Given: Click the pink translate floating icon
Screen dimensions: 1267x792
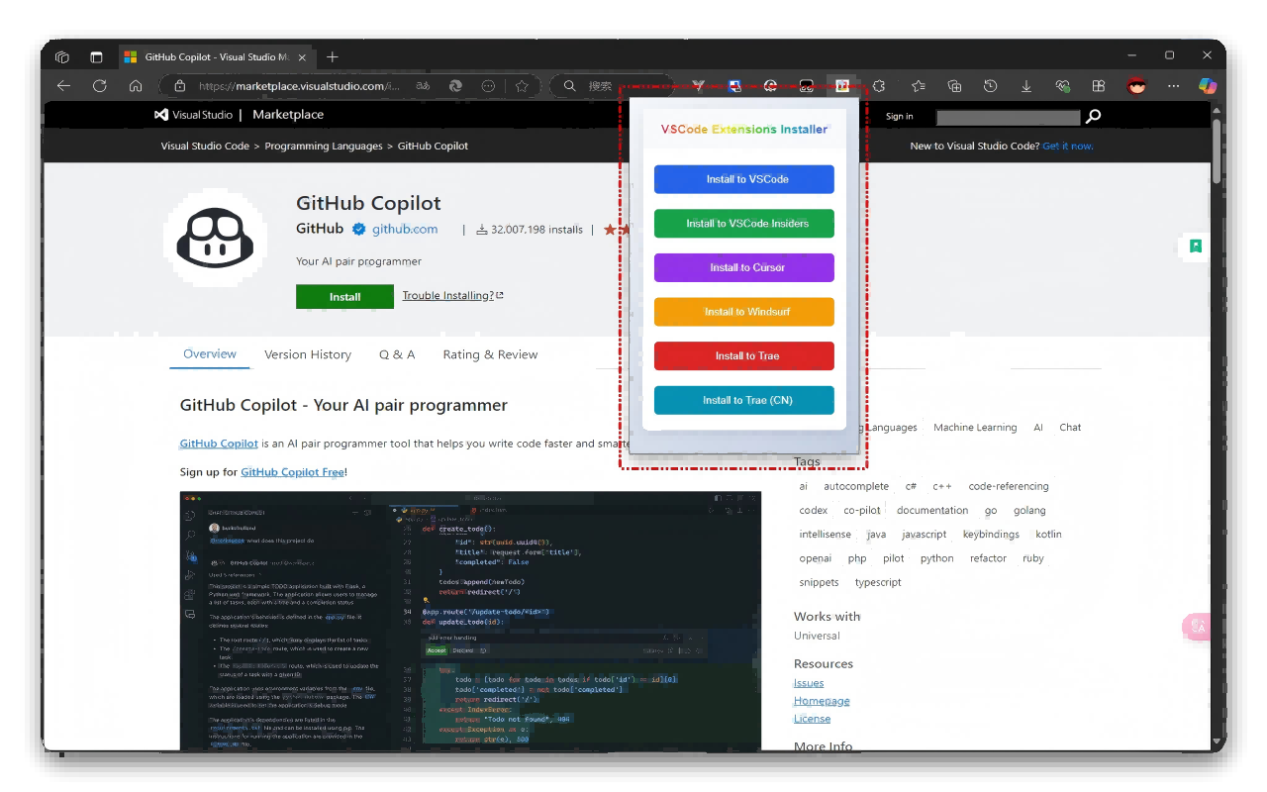Looking at the screenshot, I should tap(1198, 626).
